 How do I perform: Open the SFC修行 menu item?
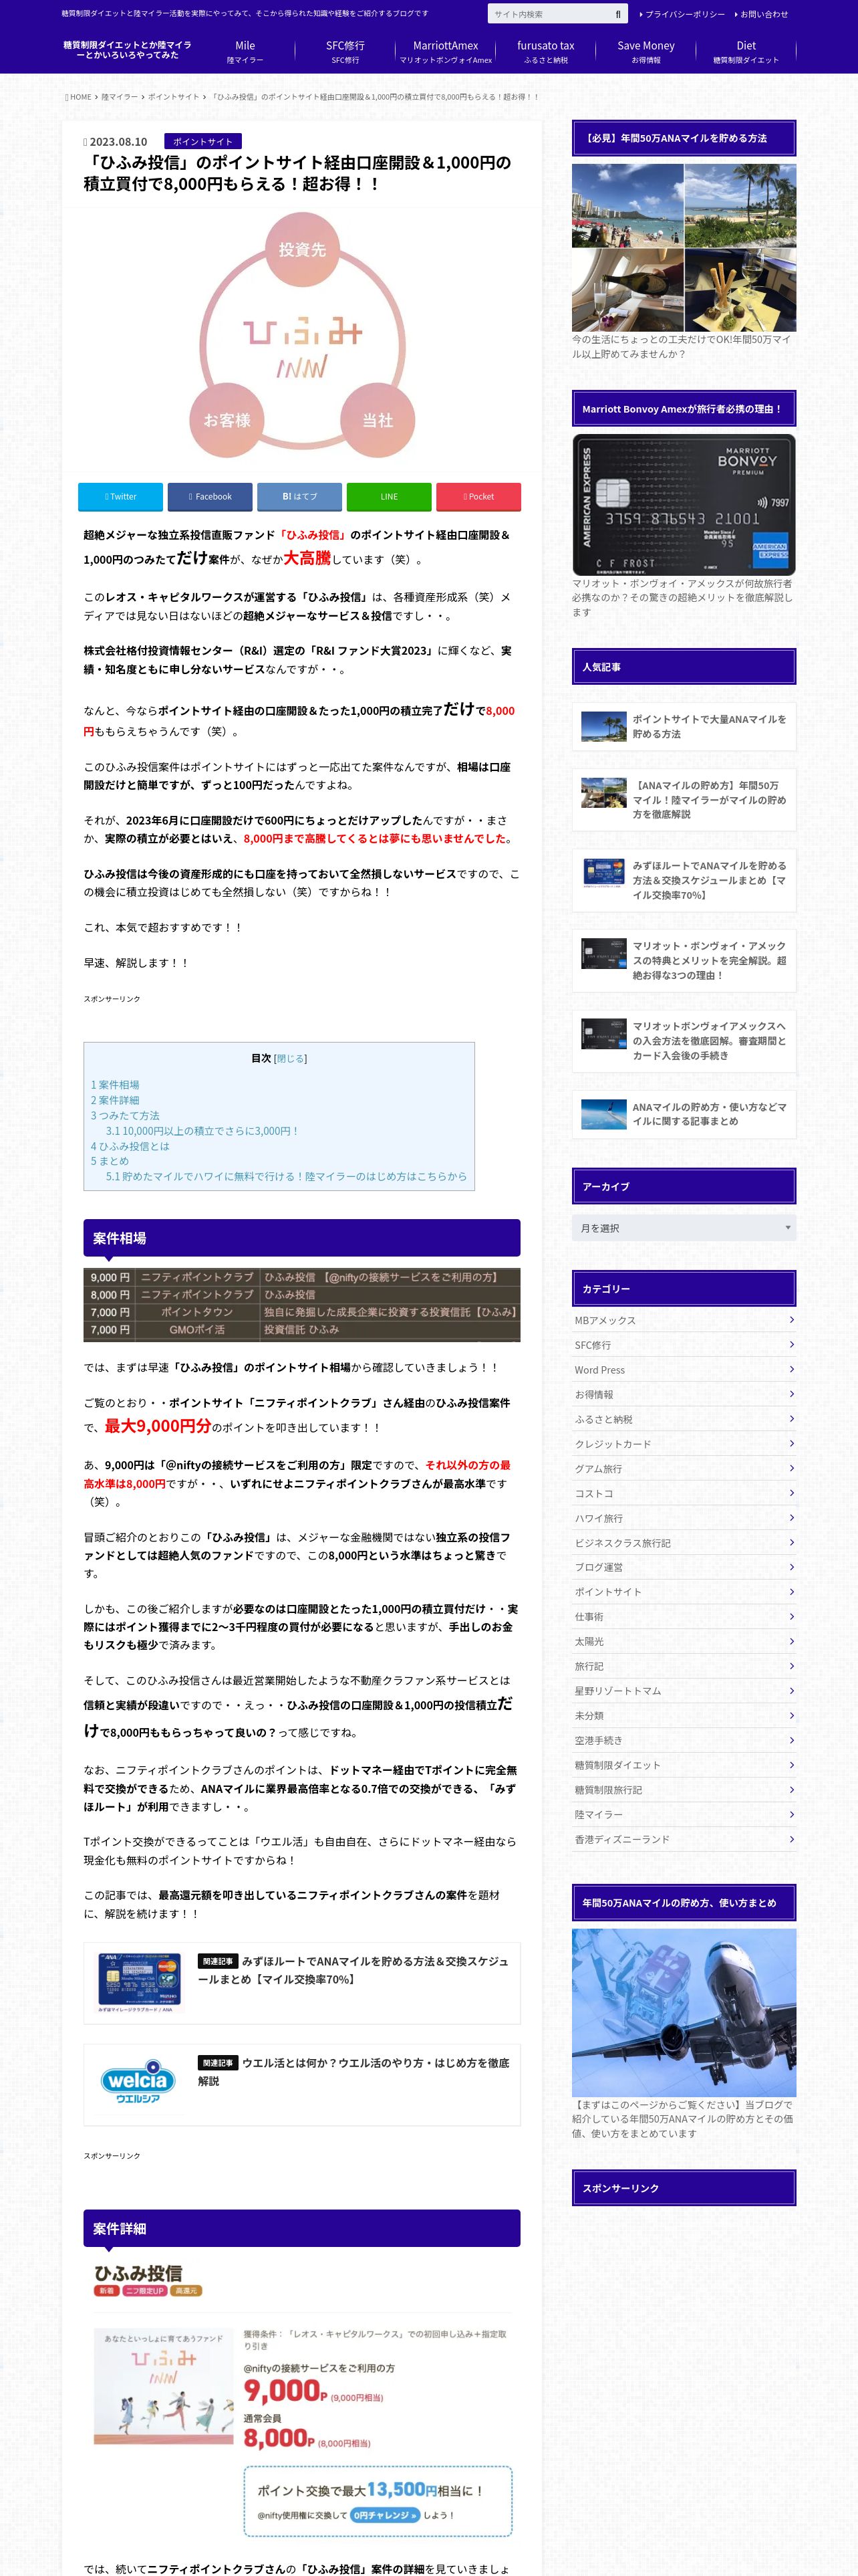345,52
